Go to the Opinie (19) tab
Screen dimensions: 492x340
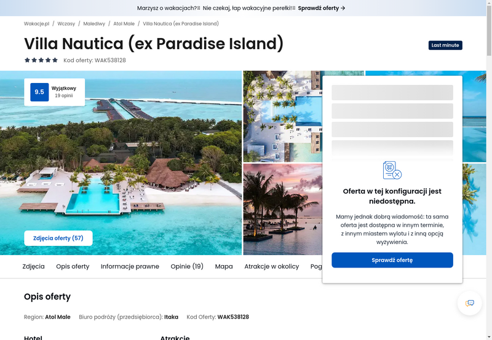pos(187,266)
